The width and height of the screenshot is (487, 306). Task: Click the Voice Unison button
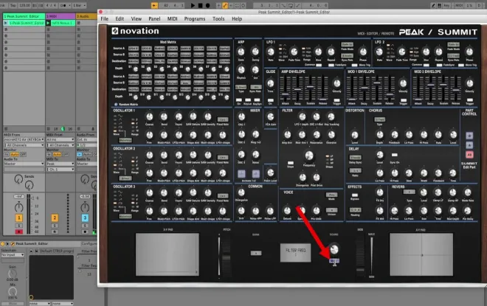click(331, 210)
